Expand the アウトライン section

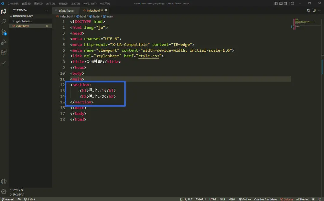coord(18,190)
